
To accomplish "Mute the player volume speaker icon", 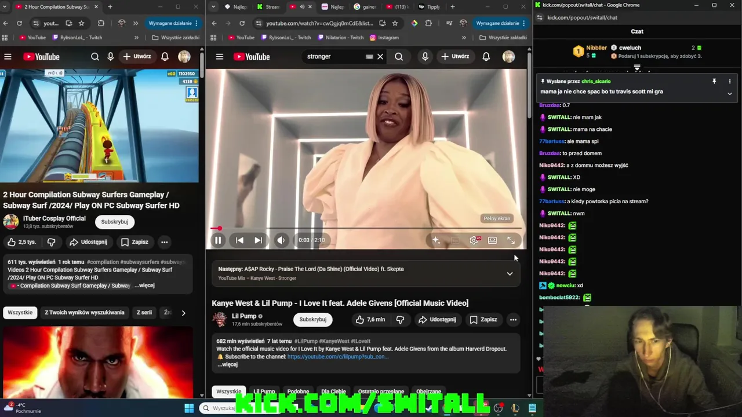I will click(281, 240).
